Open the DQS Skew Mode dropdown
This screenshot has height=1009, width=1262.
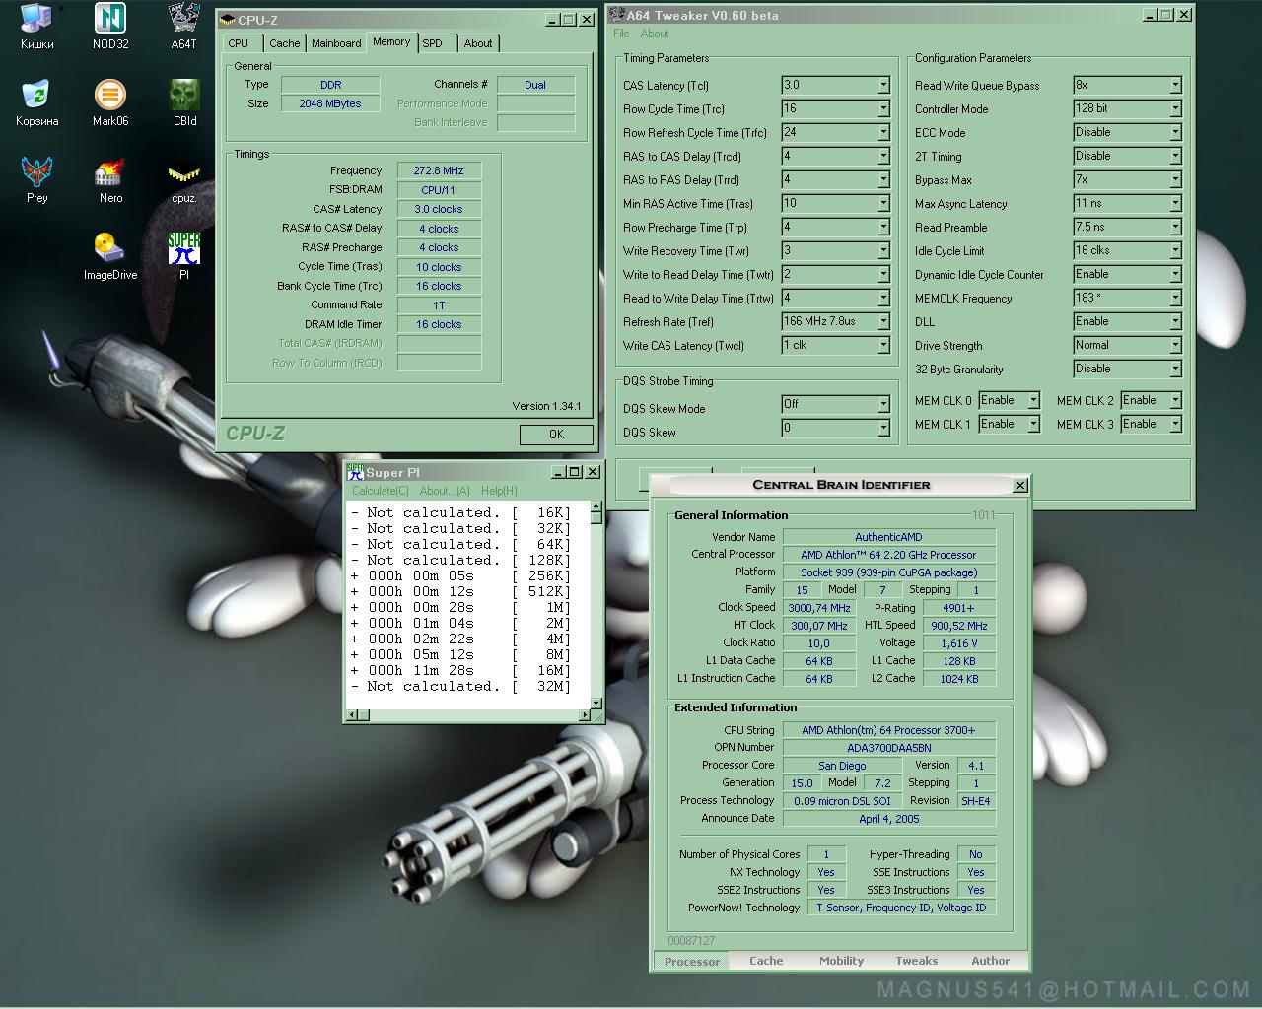coord(883,404)
